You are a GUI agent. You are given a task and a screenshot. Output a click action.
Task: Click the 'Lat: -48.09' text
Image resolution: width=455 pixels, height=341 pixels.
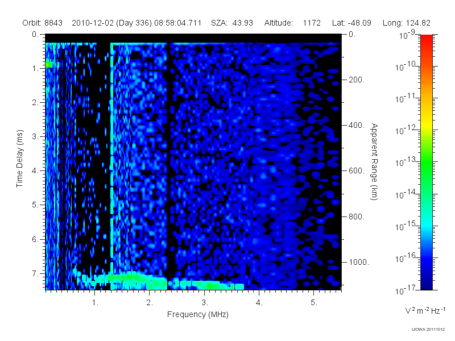click(x=351, y=23)
